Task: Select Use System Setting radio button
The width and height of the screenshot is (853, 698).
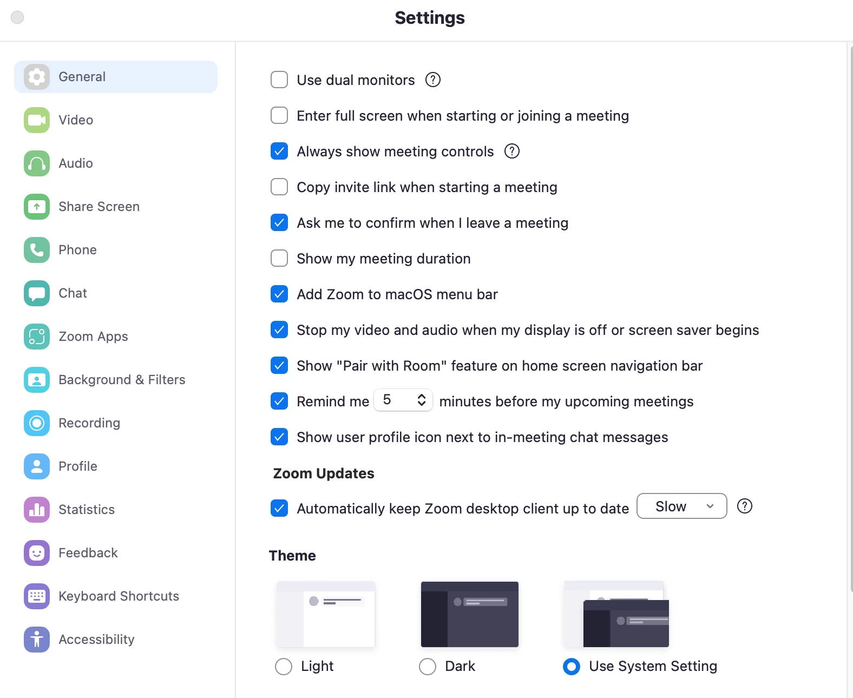Action: [x=572, y=667]
